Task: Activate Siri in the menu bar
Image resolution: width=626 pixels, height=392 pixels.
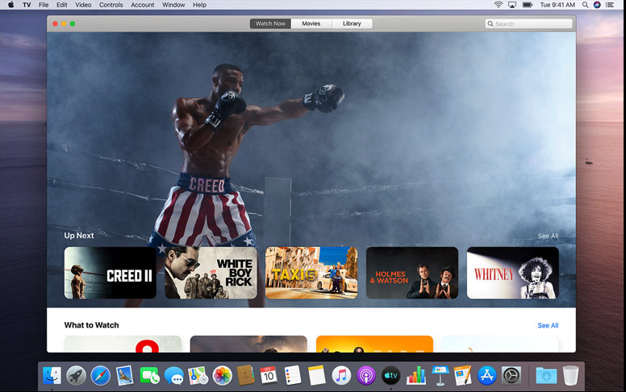Action: click(x=597, y=5)
